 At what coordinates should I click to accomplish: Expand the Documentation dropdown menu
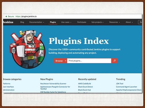point(37,22)
